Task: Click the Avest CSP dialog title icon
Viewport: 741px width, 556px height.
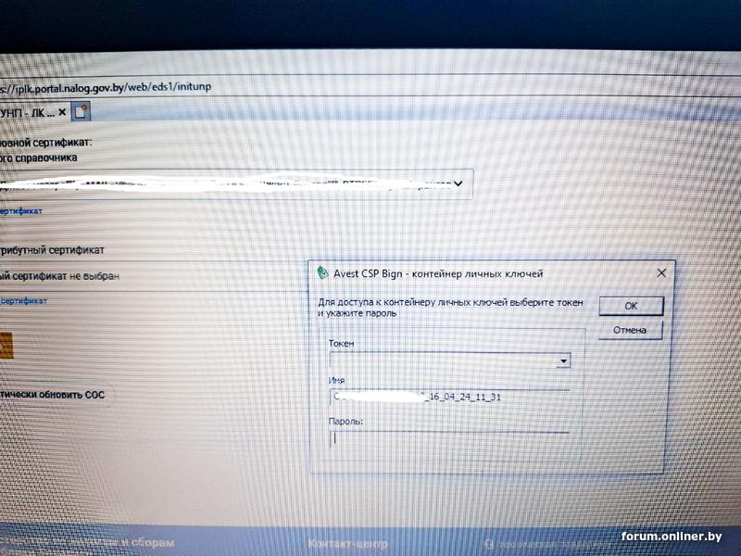Action: coord(322,272)
